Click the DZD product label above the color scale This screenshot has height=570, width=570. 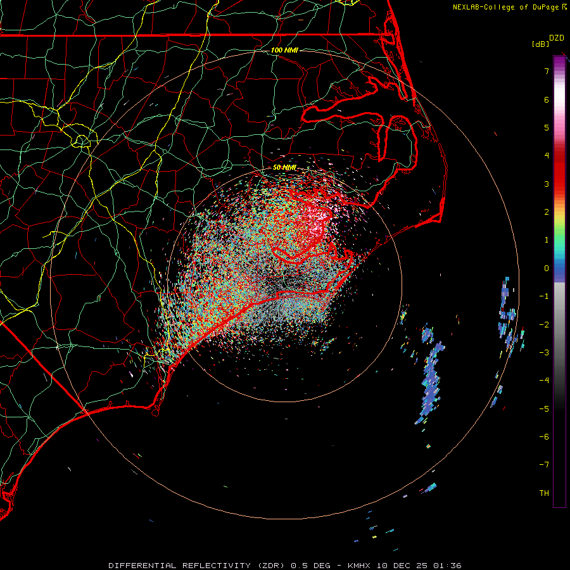click(x=557, y=38)
